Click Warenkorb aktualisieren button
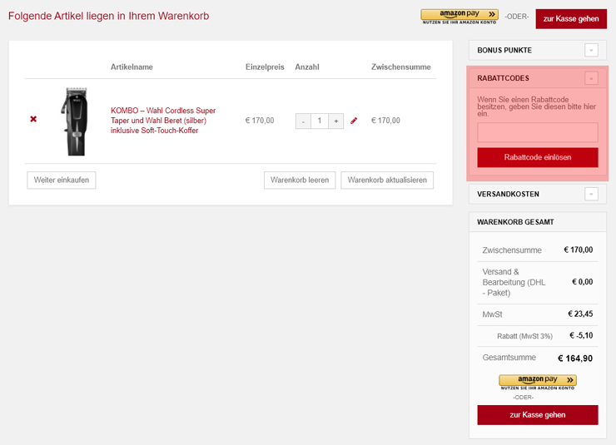Image resolution: width=616 pixels, height=445 pixels. point(387,180)
